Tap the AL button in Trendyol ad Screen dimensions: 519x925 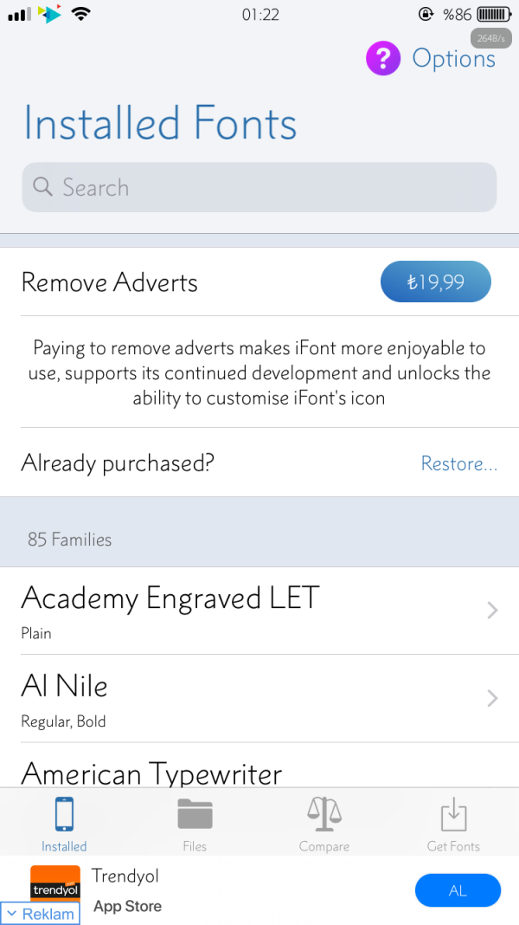coord(458,890)
